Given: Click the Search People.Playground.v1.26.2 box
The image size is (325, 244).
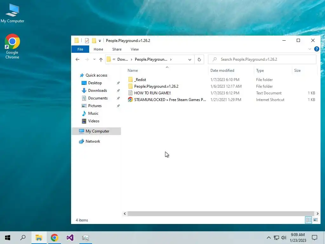Looking at the screenshot, I should pos(262,59).
